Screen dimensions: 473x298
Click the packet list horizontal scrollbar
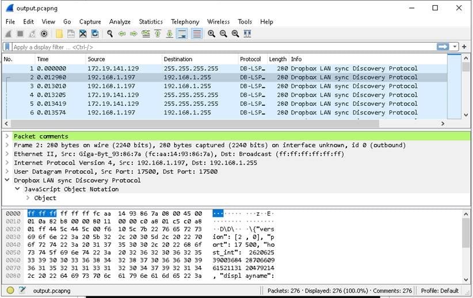[x=195, y=123]
